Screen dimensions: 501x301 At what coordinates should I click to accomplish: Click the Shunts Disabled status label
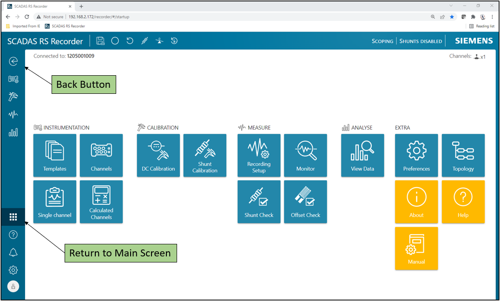click(421, 41)
